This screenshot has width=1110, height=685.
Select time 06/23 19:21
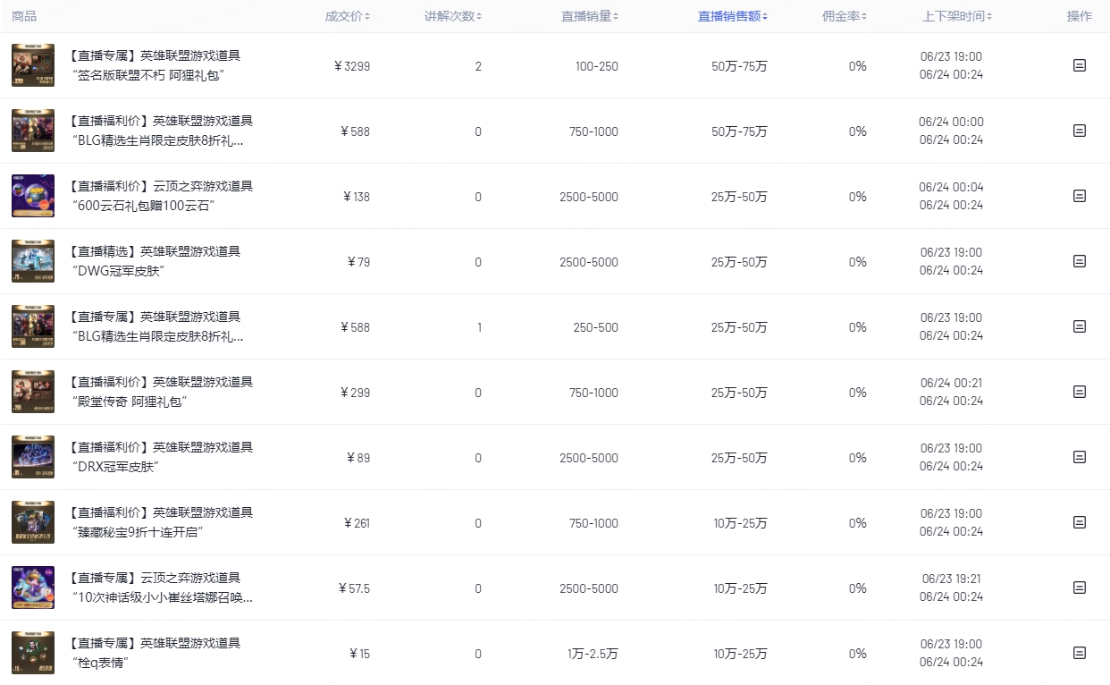[x=951, y=579]
